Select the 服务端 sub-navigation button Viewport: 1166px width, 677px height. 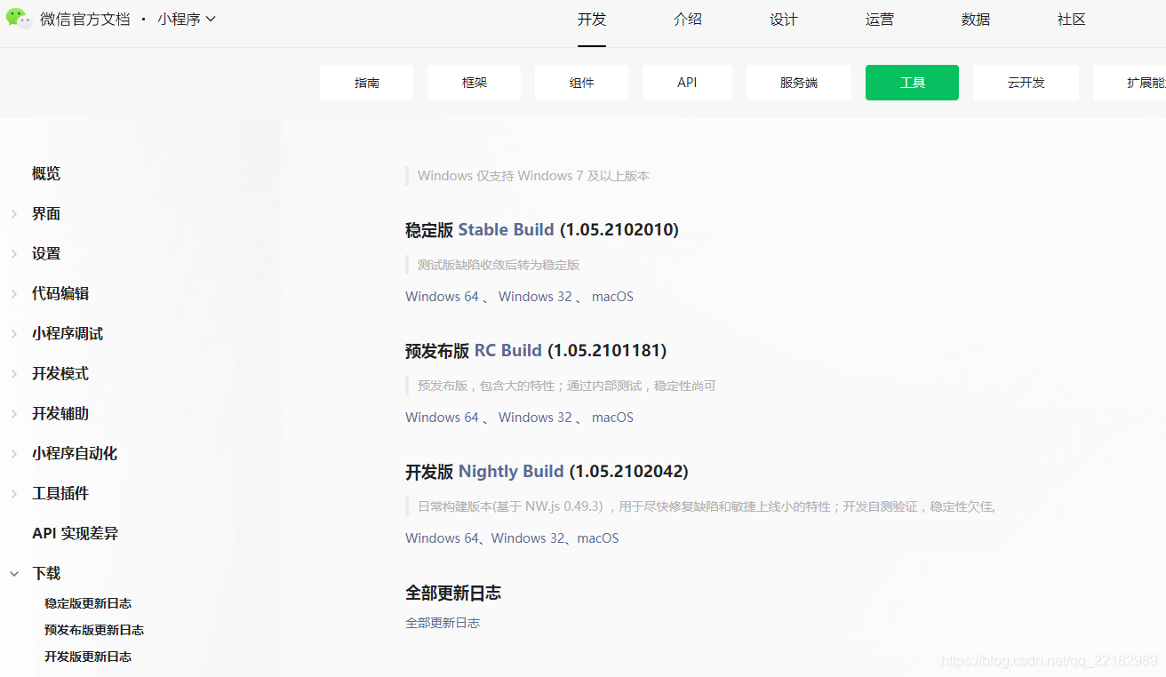click(799, 83)
